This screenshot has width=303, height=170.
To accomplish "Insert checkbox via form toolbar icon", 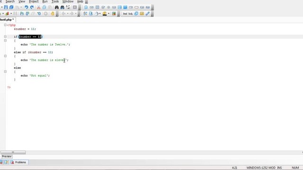I will pyautogui.click(x=103, y=7).
